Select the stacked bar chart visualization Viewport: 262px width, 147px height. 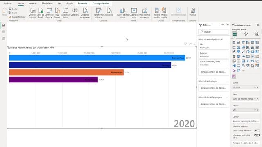234,42
